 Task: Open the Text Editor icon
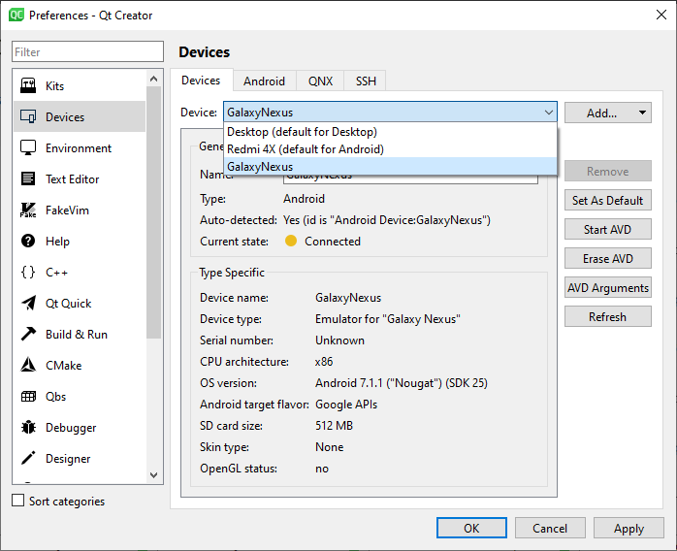(x=28, y=178)
